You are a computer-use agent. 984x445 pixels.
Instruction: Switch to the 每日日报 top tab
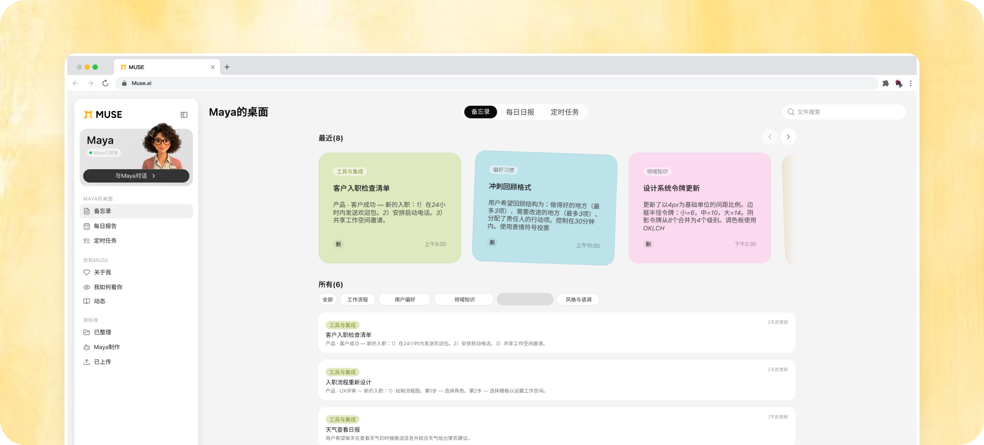[520, 112]
